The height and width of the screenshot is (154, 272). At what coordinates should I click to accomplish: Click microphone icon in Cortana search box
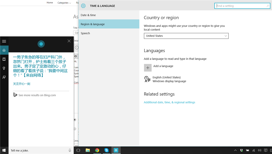70,150
